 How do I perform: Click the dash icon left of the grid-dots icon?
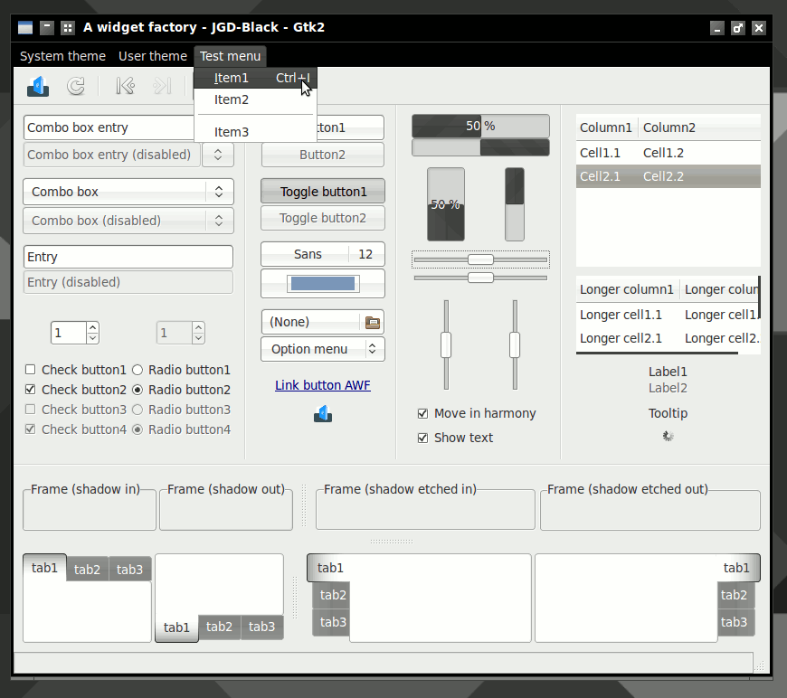pyautogui.click(x=47, y=28)
